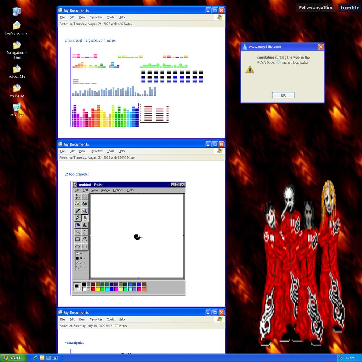Click the warning icon in the ange1fire dialog
This screenshot has width=362, height=362.
[250, 70]
